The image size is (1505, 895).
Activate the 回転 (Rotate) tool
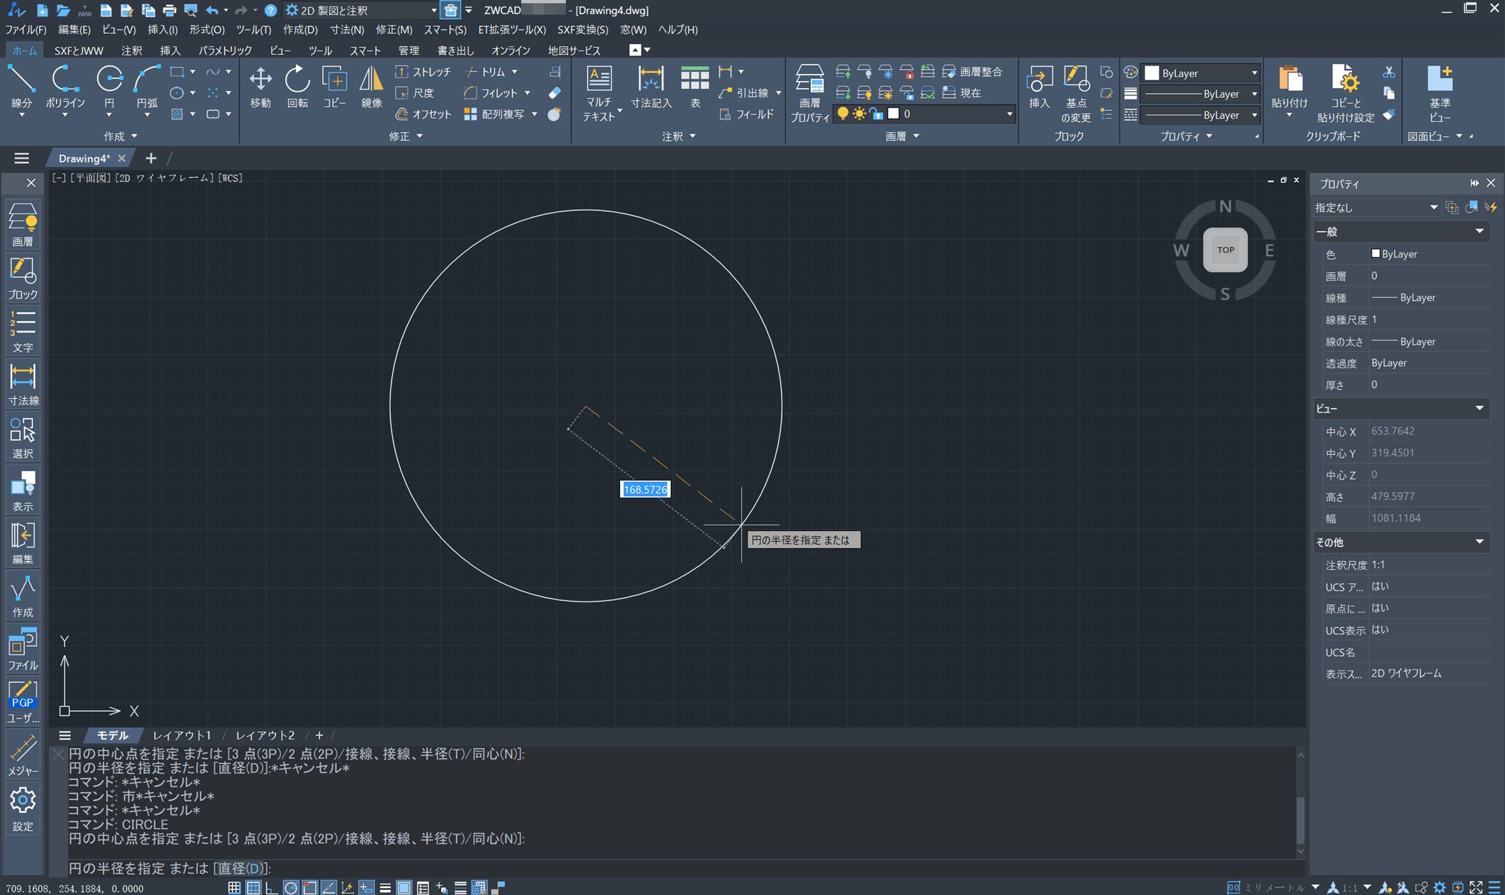tap(297, 87)
